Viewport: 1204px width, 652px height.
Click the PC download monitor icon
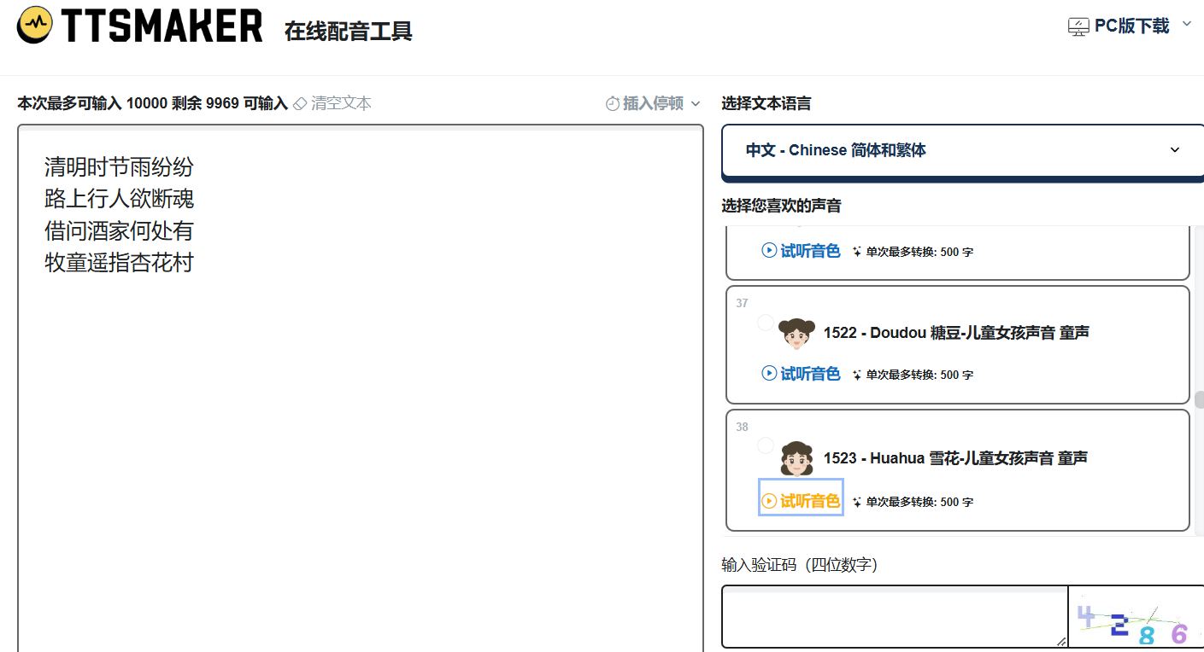pyautogui.click(x=1078, y=26)
